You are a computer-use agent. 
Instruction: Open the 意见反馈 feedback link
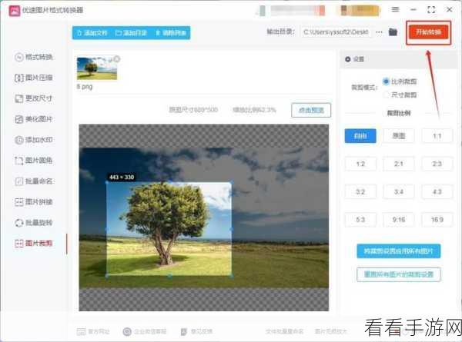point(196,332)
